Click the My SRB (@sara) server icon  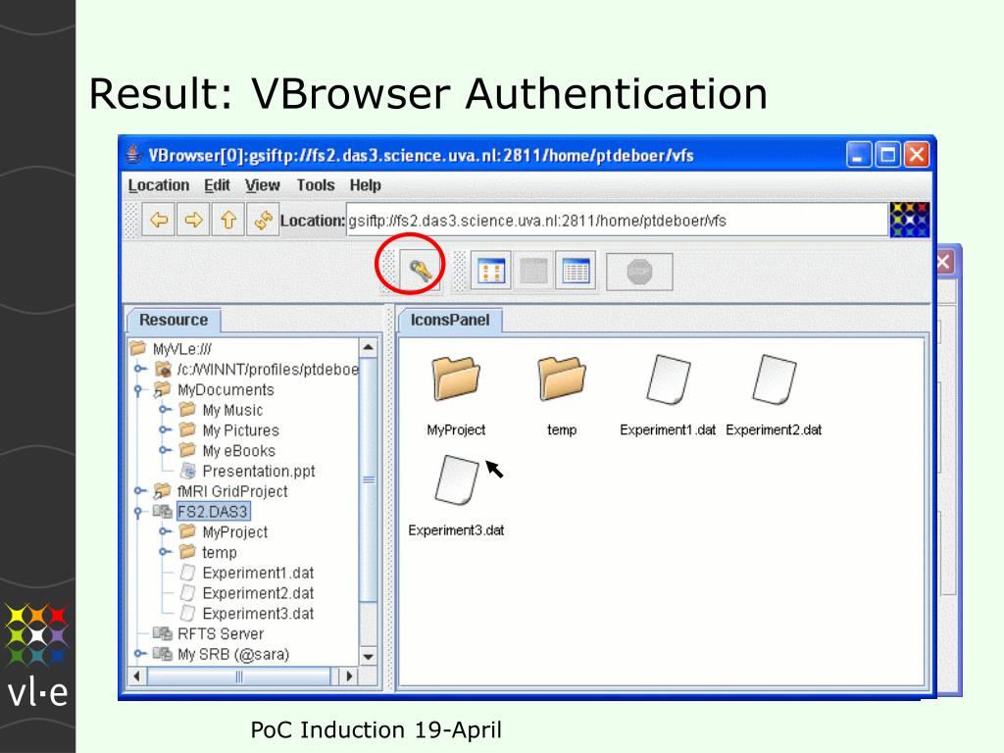coord(162,654)
